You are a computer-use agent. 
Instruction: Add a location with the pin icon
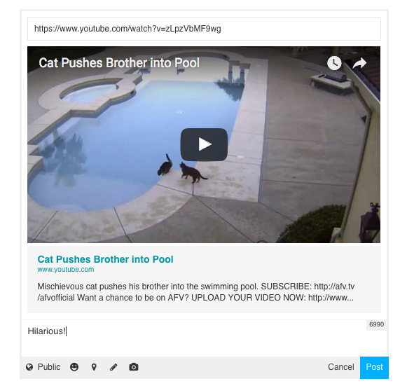pyautogui.click(x=94, y=367)
